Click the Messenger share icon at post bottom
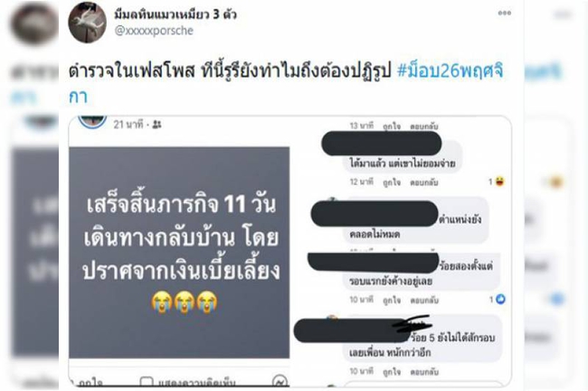The width and height of the screenshot is (588, 391). [x=280, y=381]
